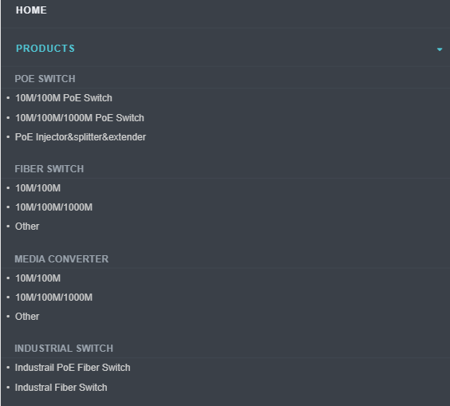
Task: Click bullet beside PoE Injector&splitter&extender
Action: (x=8, y=137)
